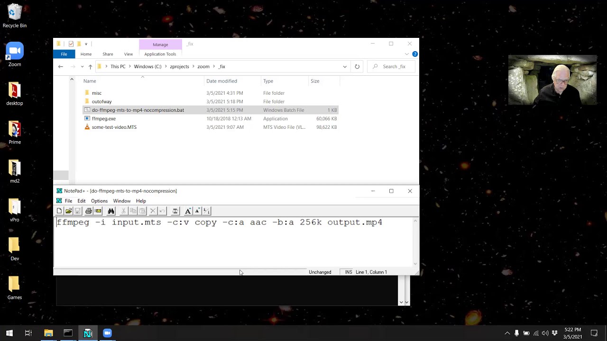Screen dimensions: 607x341
Task: Click the X Delete icon in NotePad+ toolbar
Action: click(153, 211)
